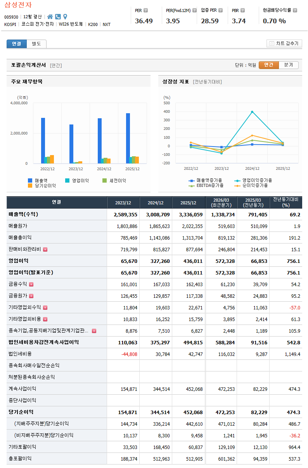
Task: Click the 삼성전자 company name heading
Action: pos(18,5)
